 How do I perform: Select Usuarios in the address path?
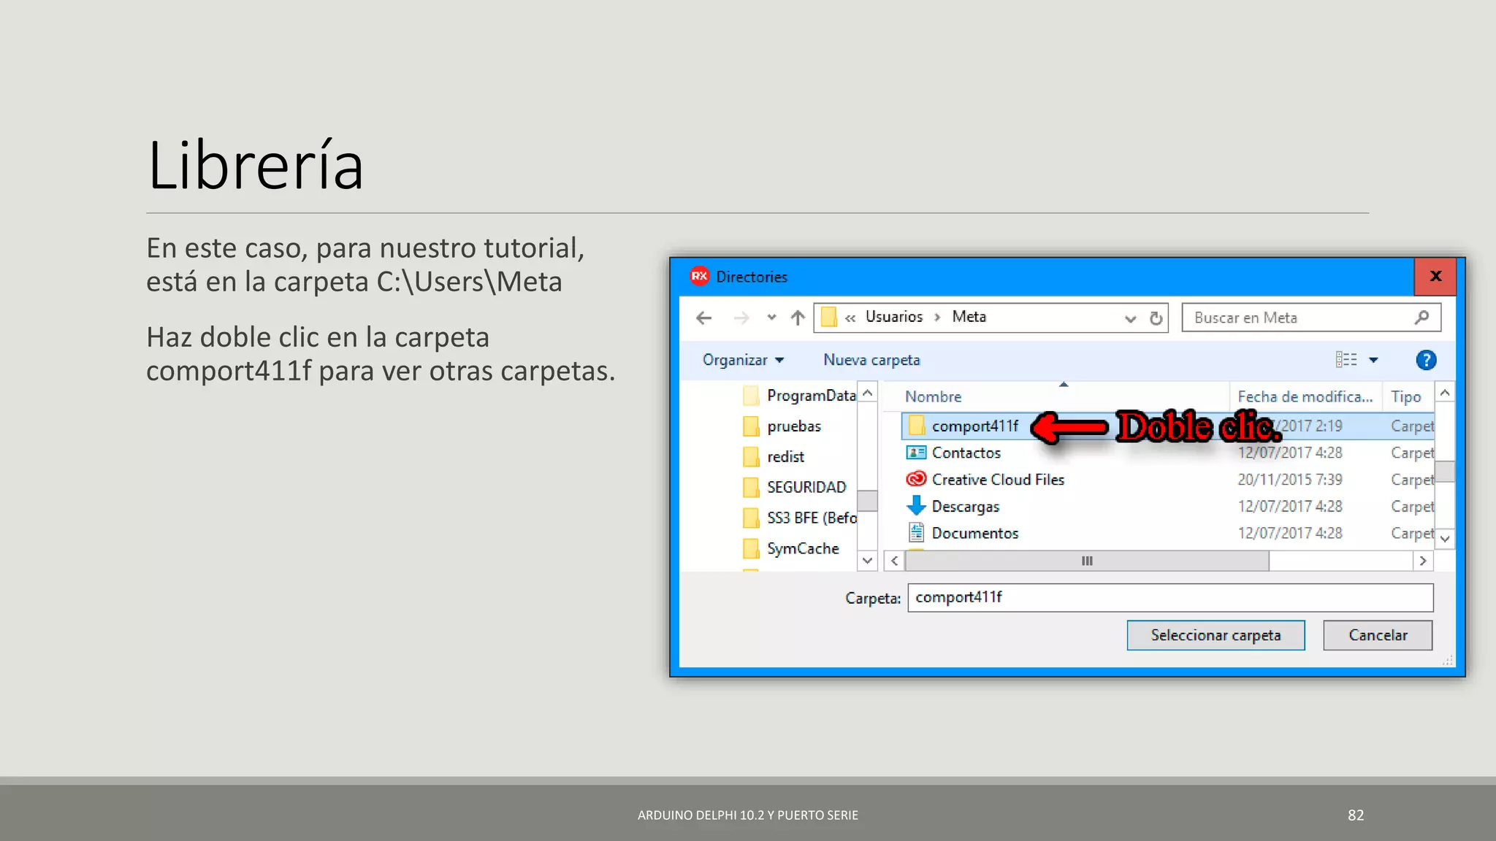893,317
